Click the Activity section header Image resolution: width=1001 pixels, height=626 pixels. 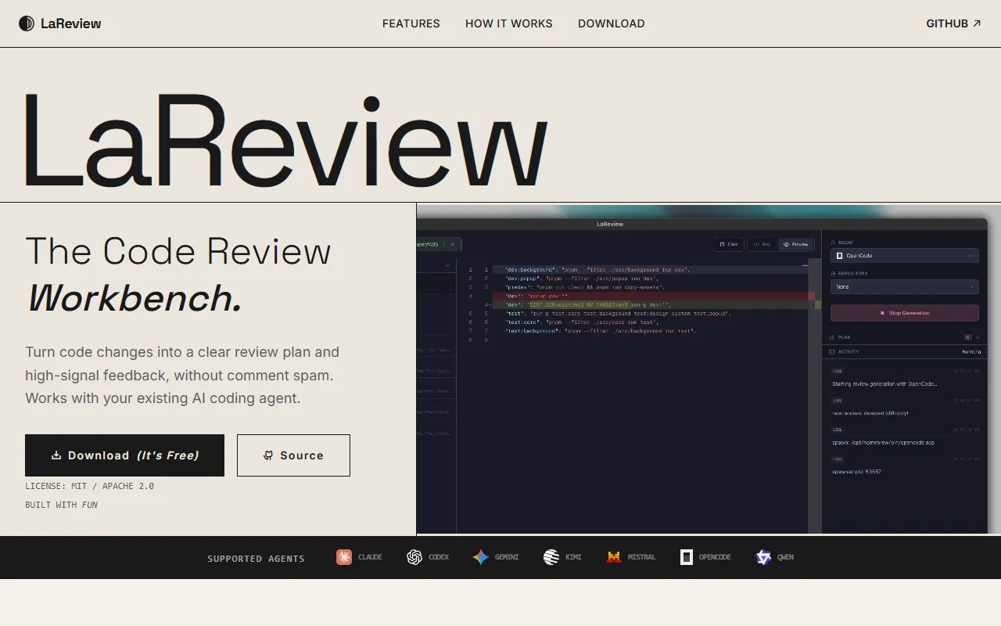[904, 352]
